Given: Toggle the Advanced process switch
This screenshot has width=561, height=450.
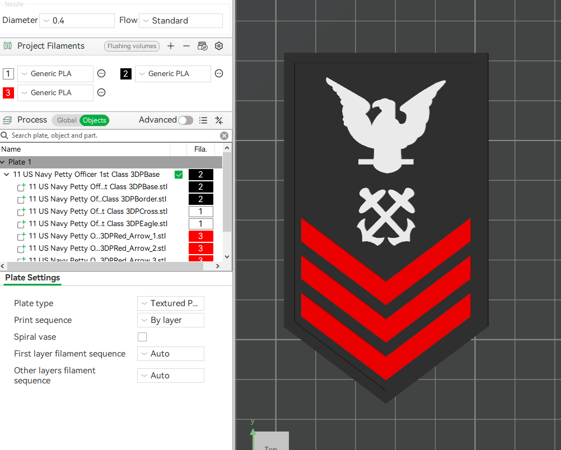Looking at the screenshot, I should point(185,120).
